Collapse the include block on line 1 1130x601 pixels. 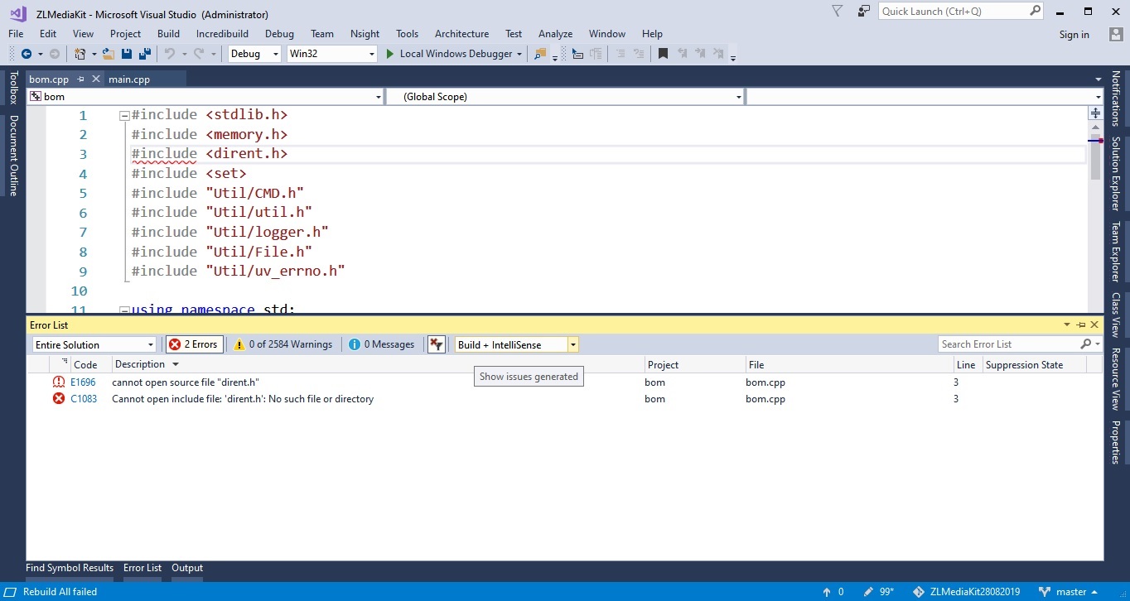[x=123, y=114]
